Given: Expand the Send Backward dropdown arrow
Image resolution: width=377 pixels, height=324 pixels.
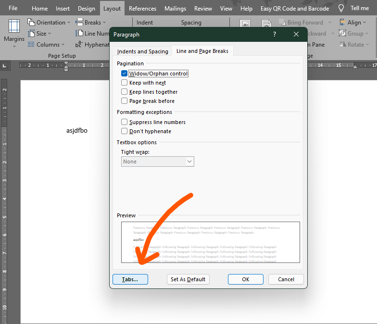Looking at the screenshot, I should (x=333, y=34).
